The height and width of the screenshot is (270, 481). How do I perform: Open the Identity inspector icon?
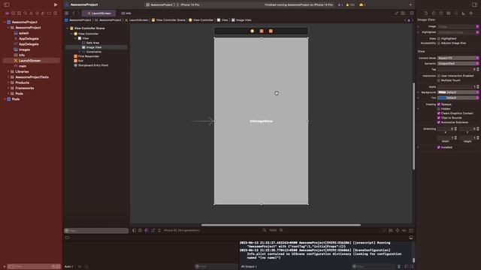(449, 13)
